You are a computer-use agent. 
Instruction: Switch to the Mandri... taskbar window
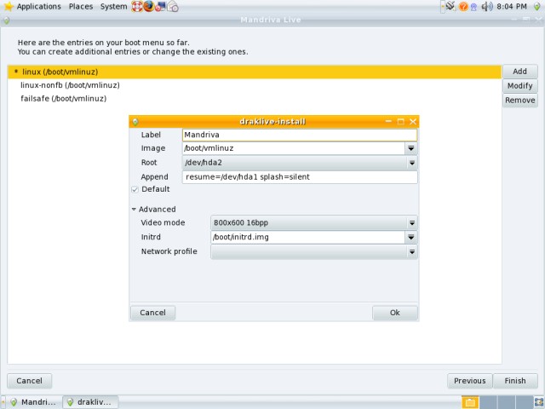pos(34,402)
